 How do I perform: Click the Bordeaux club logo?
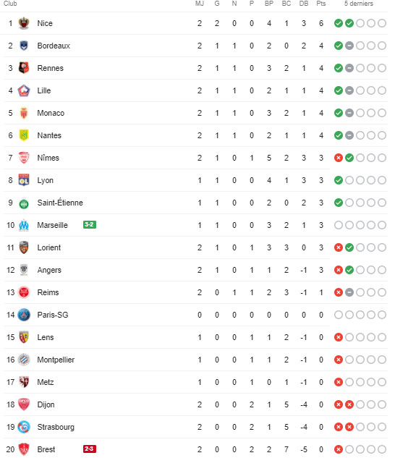pyautogui.click(x=24, y=46)
